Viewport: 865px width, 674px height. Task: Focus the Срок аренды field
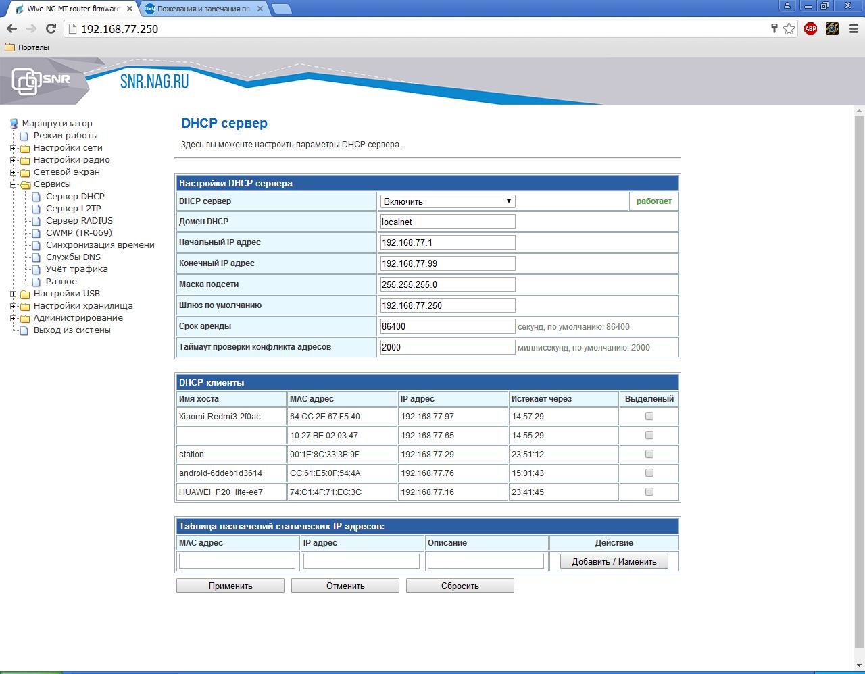(447, 326)
